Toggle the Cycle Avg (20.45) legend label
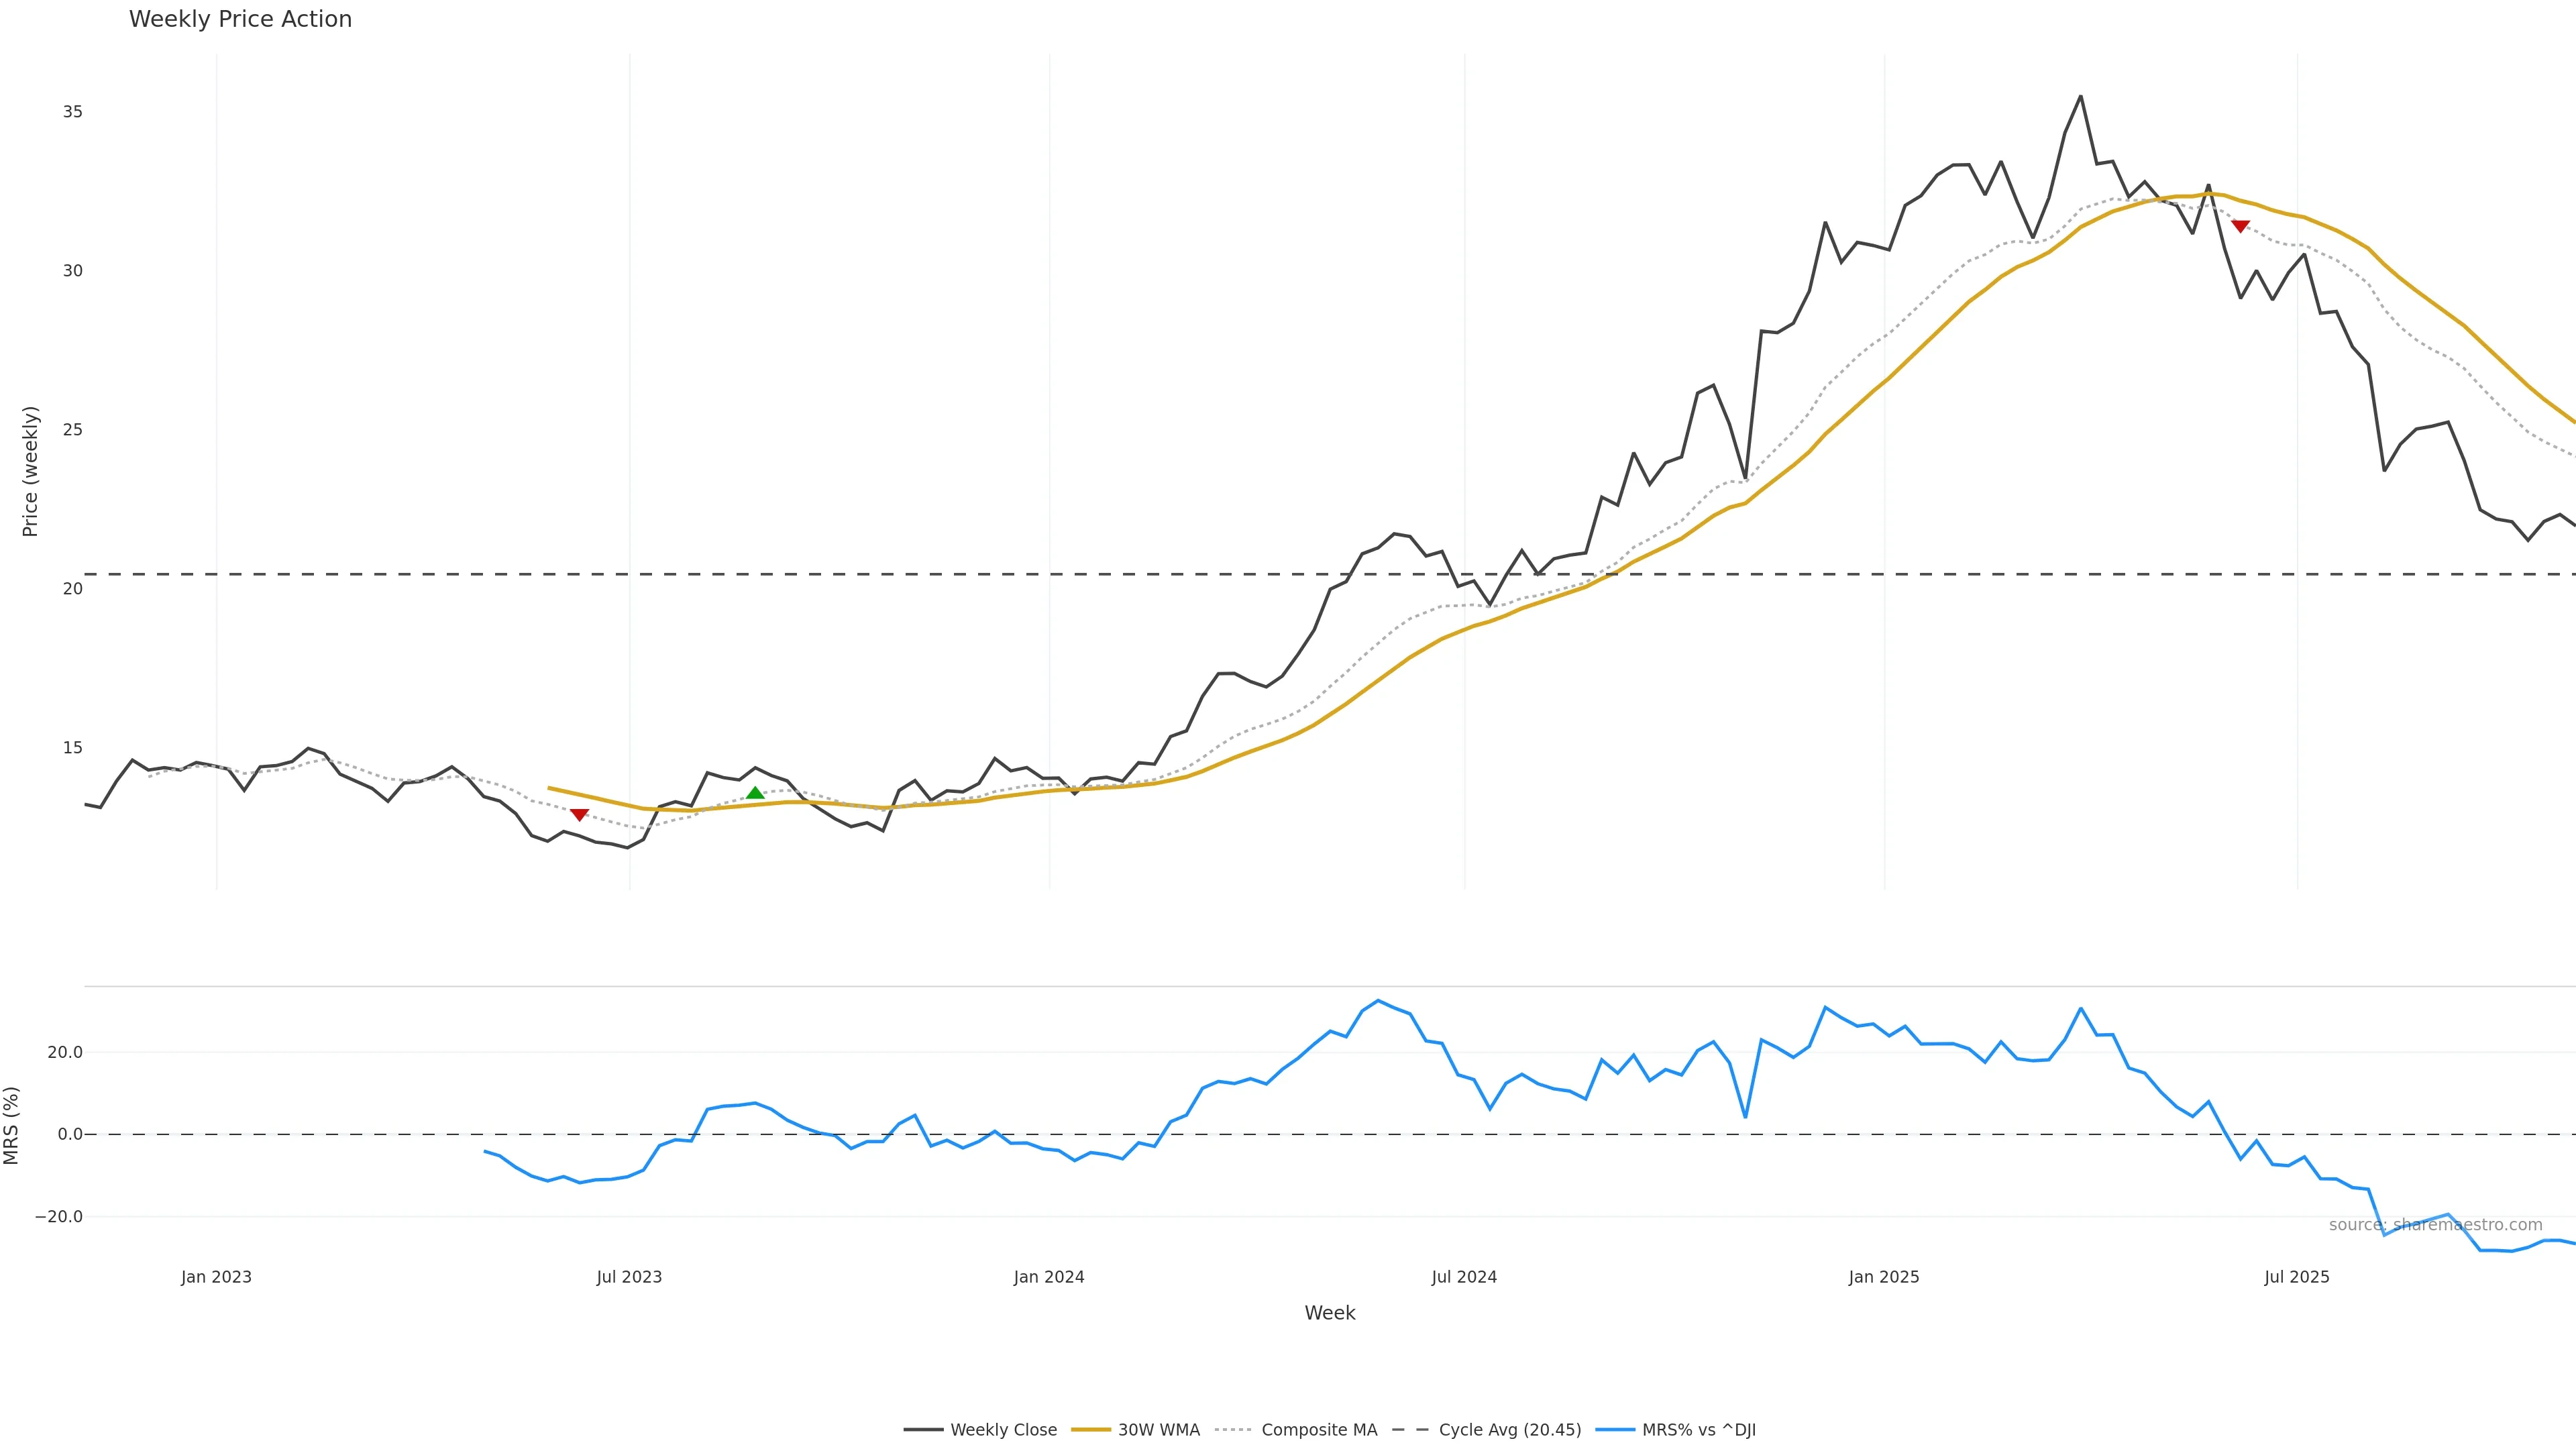This screenshot has width=2576, height=1449. pos(1509,1430)
